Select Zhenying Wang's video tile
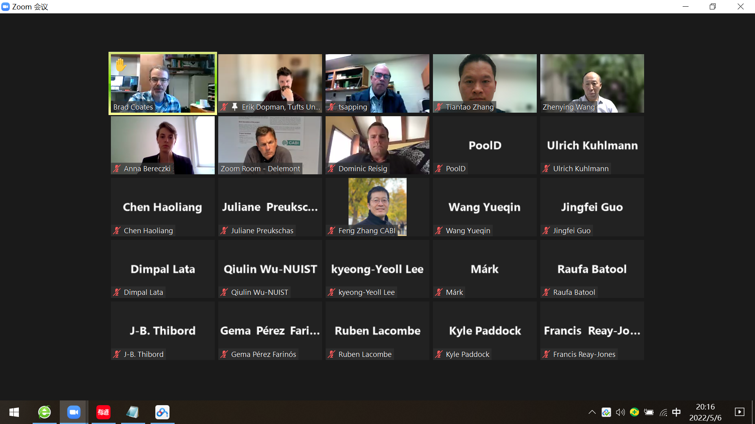Screen dimensions: 755x424 [592, 83]
